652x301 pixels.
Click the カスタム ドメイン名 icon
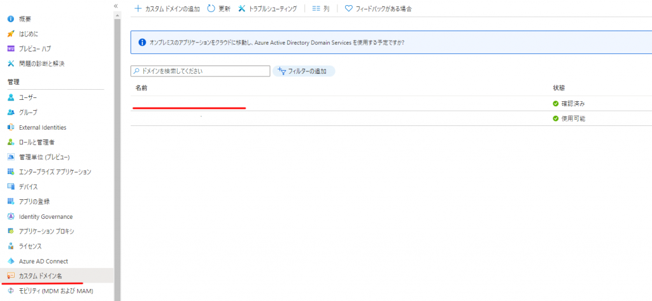coord(11,276)
